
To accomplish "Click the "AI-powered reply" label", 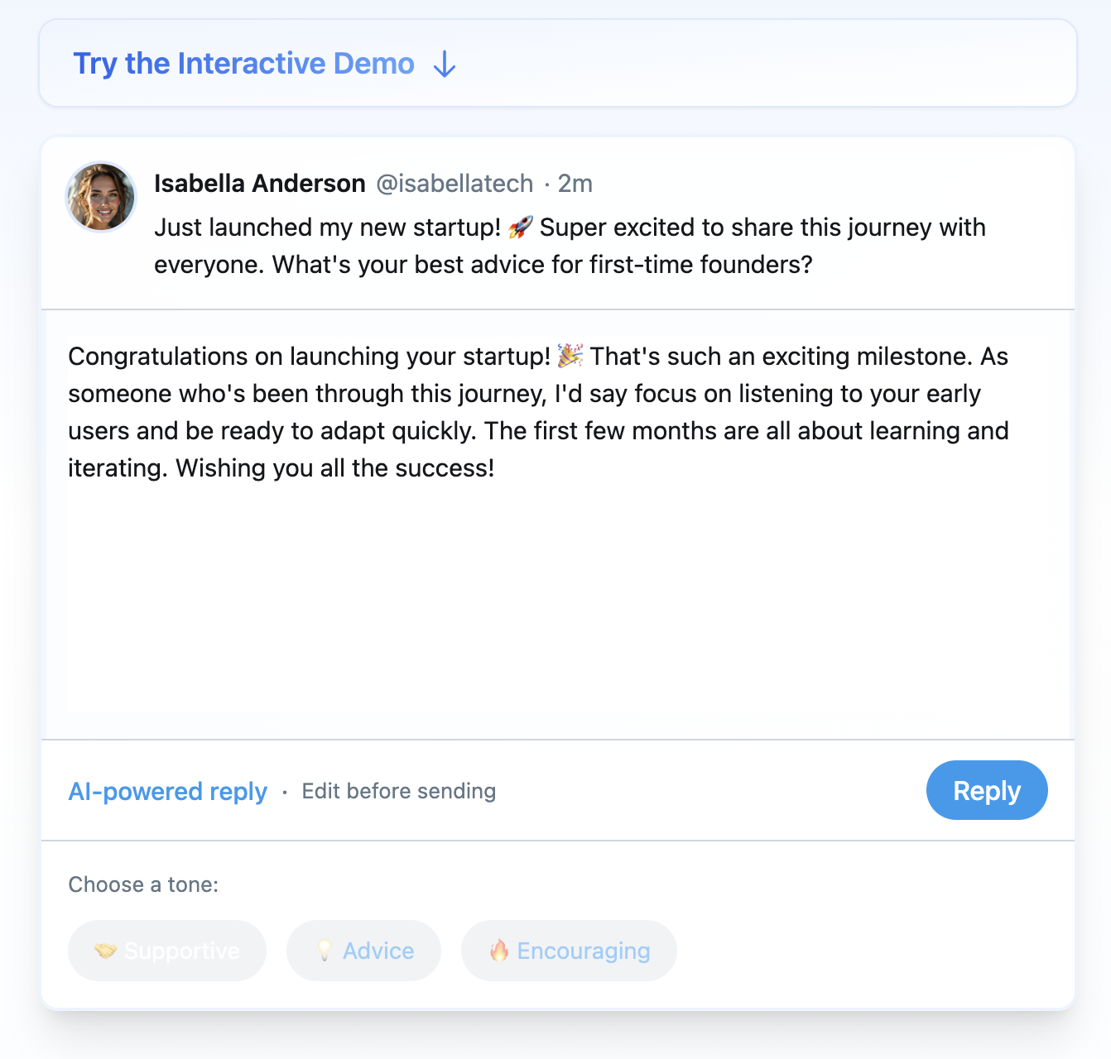I will 167,792.
